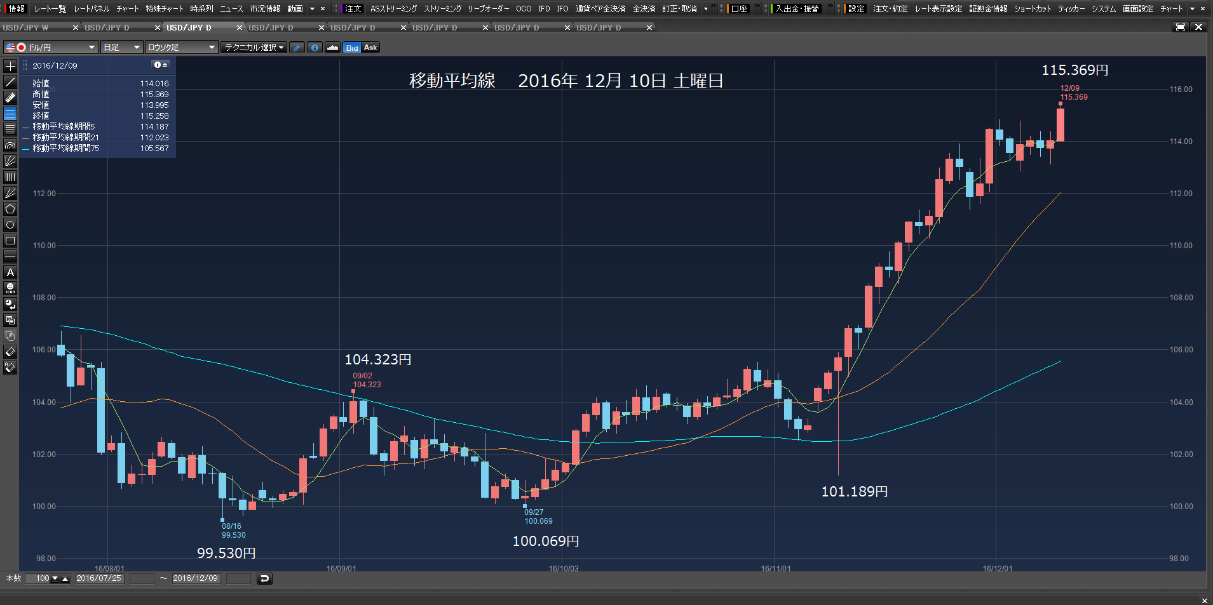Viewport: 1213px width, 605px height.
Task: Click the リーブオーダー order button
Action: (488, 9)
